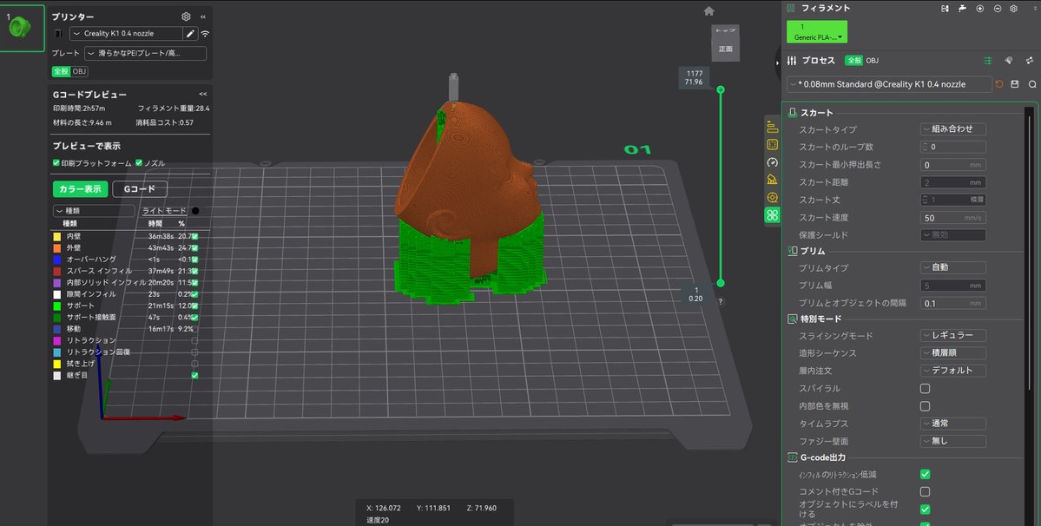The width and height of the screenshot is (1041, 526).
Task: Select OBJ tab in printer panel
Action: (79, 72)
